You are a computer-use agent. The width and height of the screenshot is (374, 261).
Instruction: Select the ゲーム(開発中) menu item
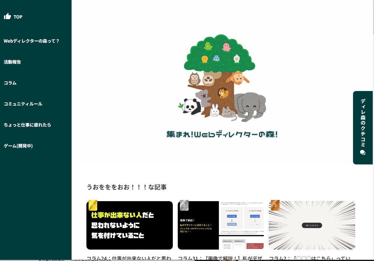point(18,146)
